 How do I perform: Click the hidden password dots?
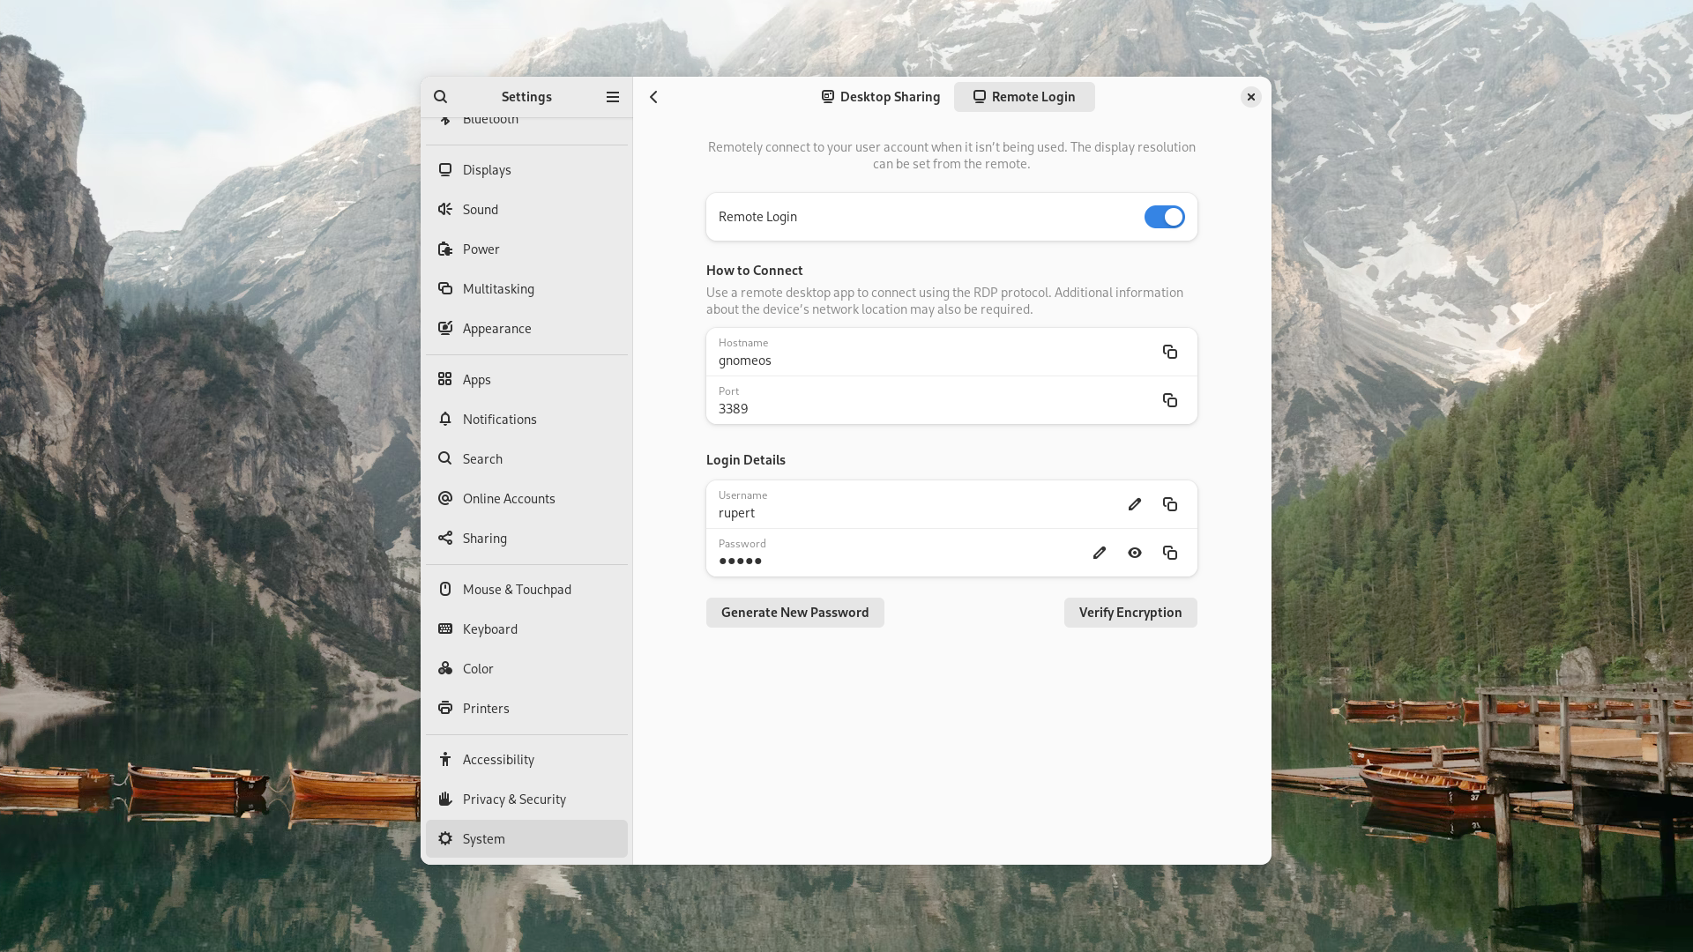740,562
